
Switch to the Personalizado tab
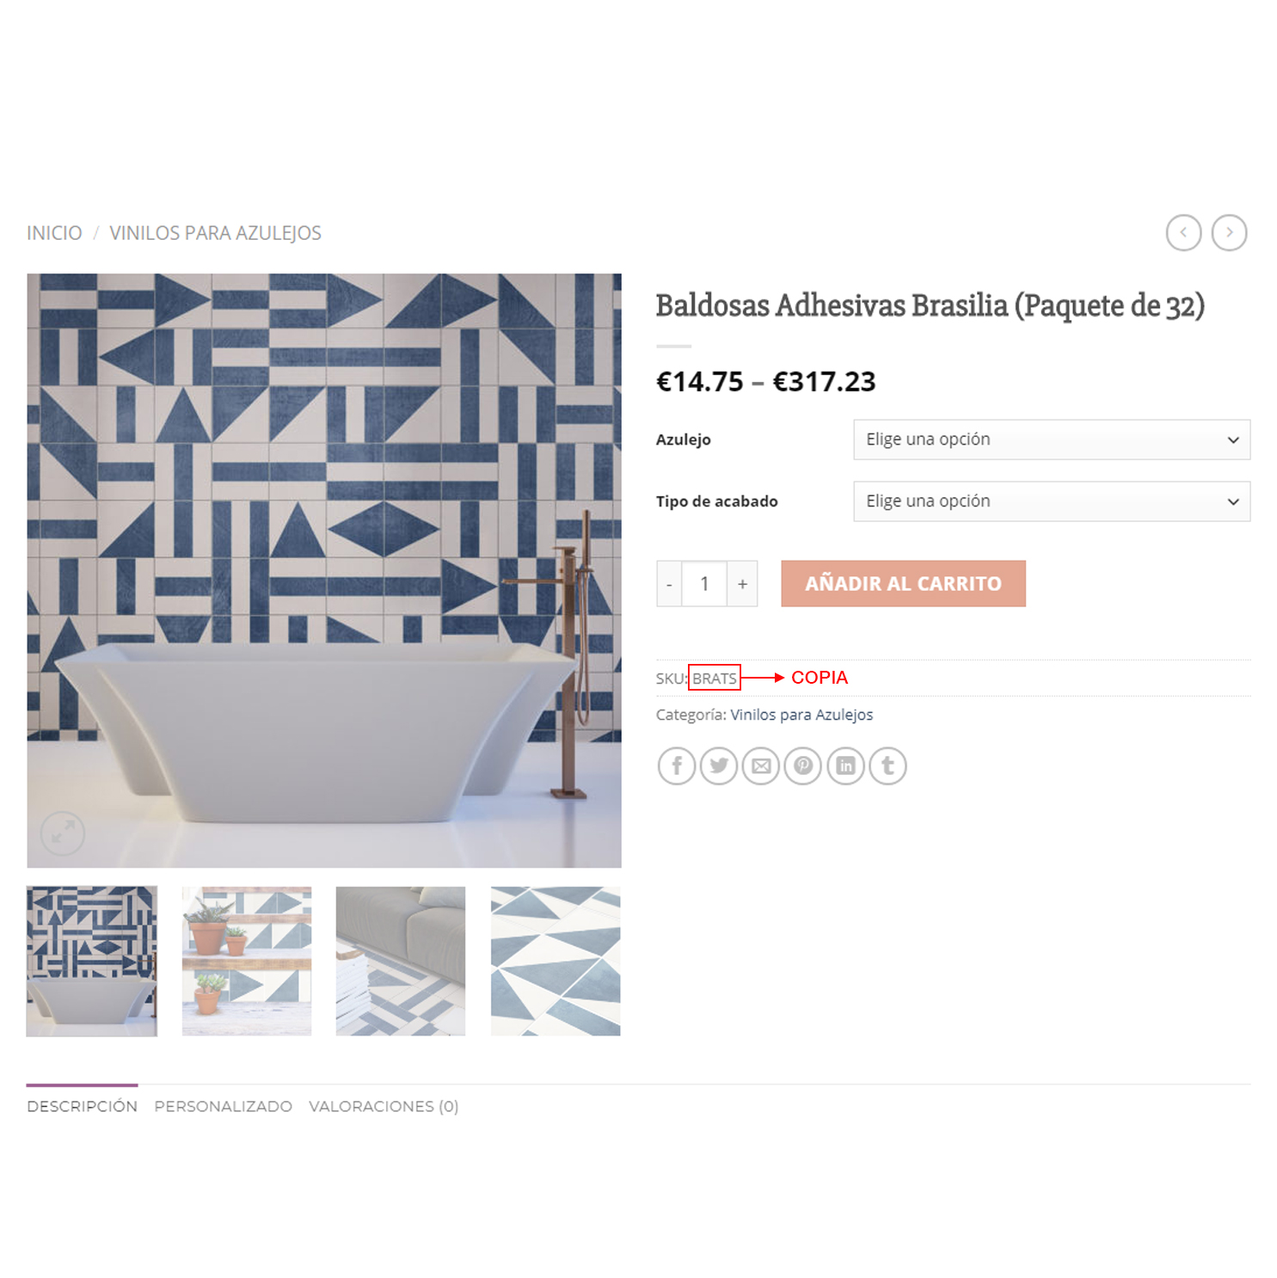[x=223, y=1106]
